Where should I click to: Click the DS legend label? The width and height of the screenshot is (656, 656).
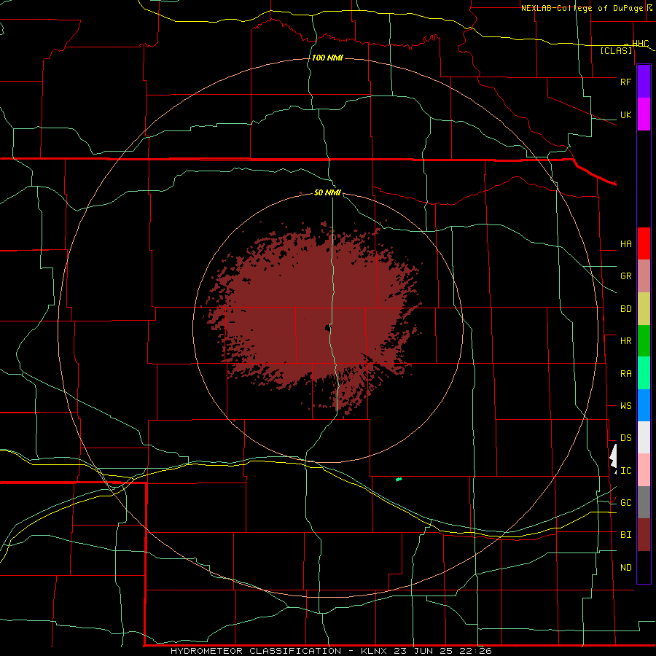[x=625, y=438]
